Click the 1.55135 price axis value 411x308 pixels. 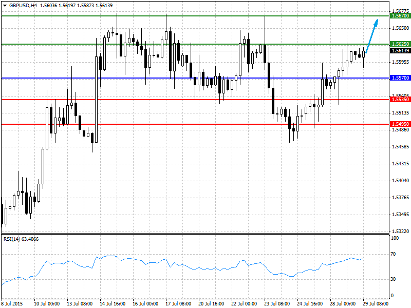[x=400, y=112]
